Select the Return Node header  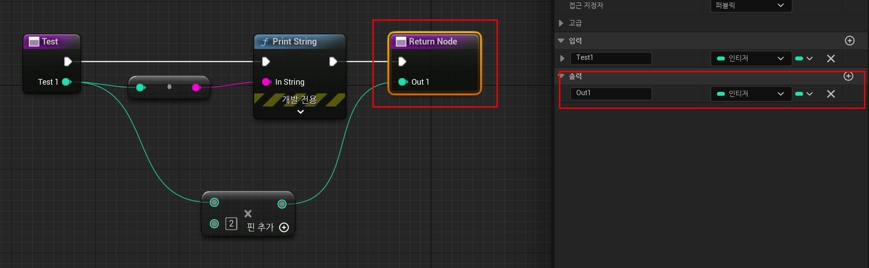click(x=435, y=41)
